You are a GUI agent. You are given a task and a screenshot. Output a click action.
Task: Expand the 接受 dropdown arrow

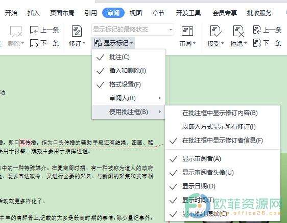coord(223,43)
